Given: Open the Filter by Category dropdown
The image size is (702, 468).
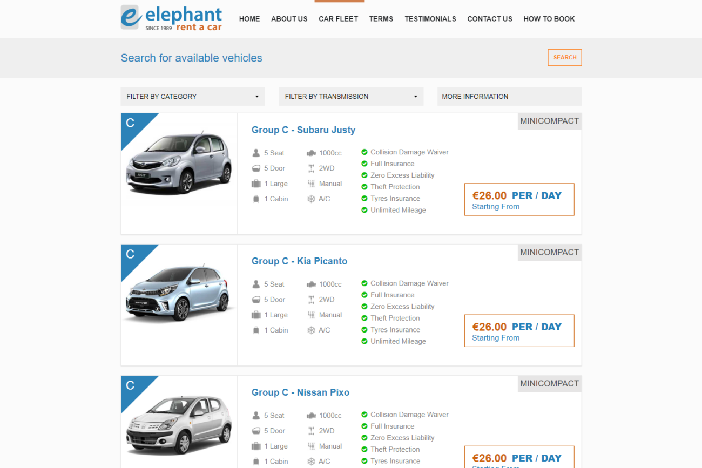Looking at the screenshot, I should (x=193, y=97).
